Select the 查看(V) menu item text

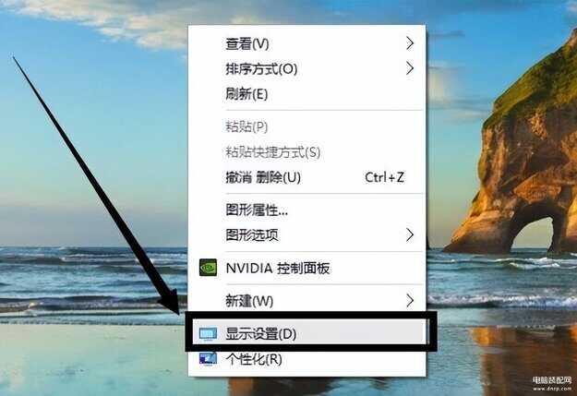click(x=247, y=44)
